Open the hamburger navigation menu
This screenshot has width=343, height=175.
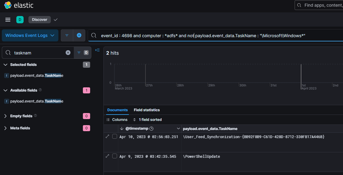click(x=8, y=20)
